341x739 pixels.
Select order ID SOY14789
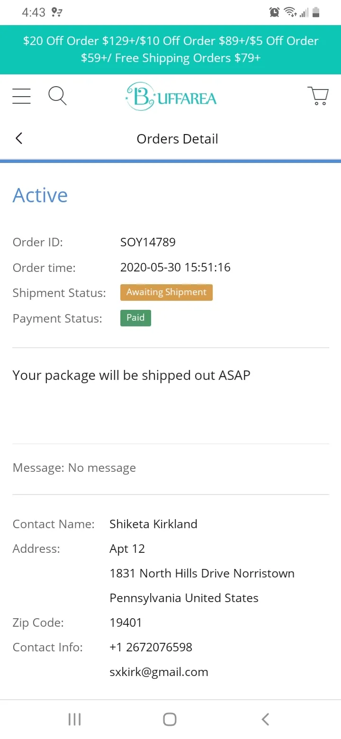[148, 242]
